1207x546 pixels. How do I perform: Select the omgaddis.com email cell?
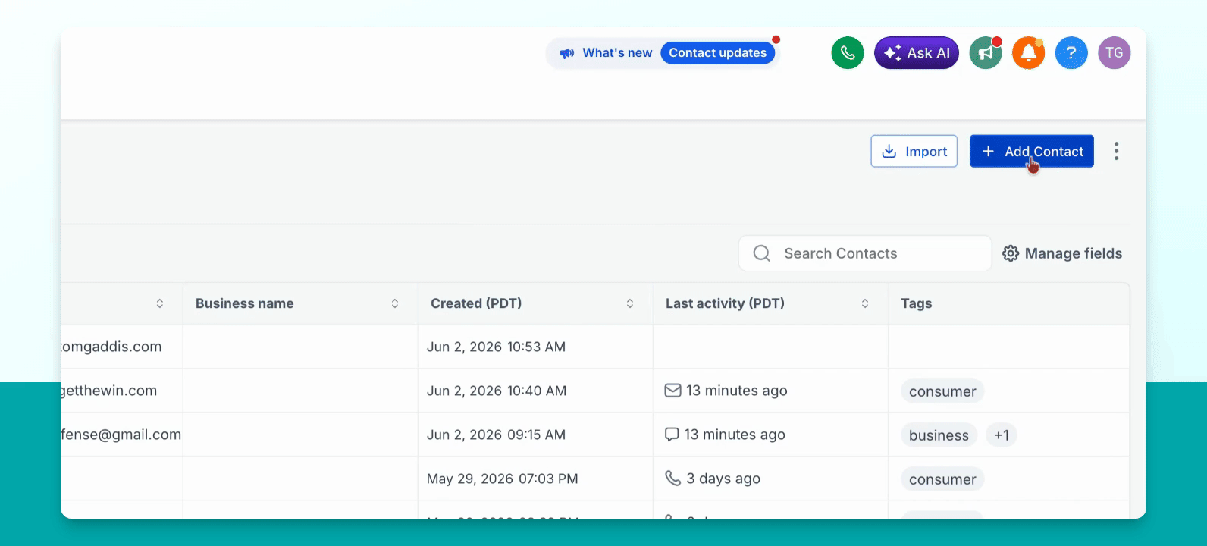pos(121,347)
